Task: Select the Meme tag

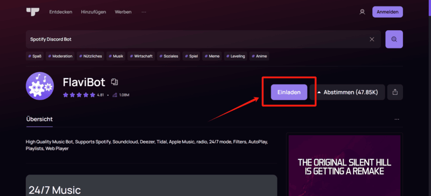Action: click(212, 56)
